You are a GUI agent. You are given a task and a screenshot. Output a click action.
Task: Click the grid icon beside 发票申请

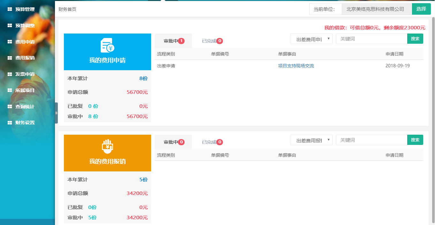coord(10,74)
